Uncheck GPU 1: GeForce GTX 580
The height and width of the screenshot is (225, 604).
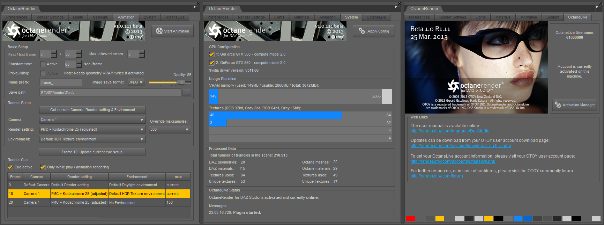[211, 55]
